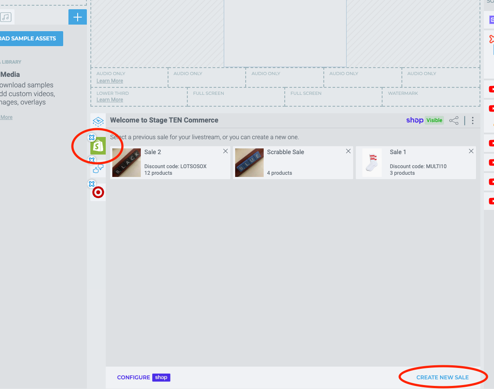
Task: Remove the Target plugin with its X badge
Action: pyautogui.click(x=92, y=184)
